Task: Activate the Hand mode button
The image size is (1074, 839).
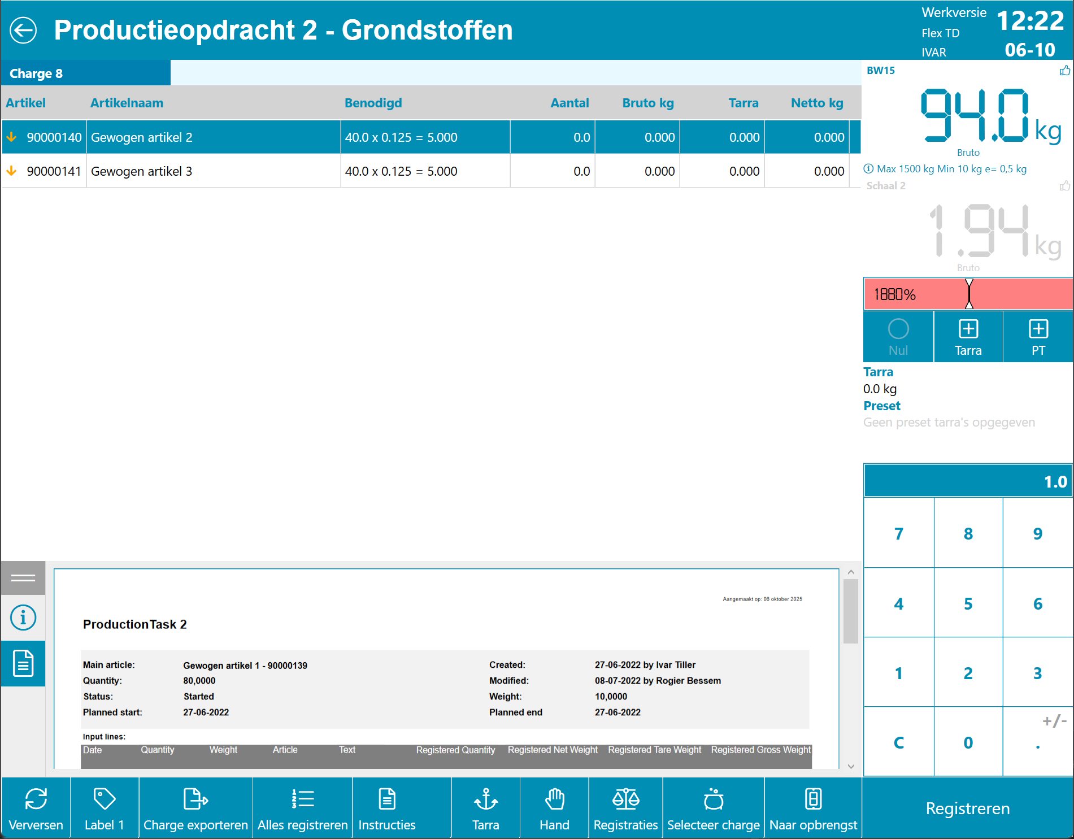Action: click(x=554, y=808)
